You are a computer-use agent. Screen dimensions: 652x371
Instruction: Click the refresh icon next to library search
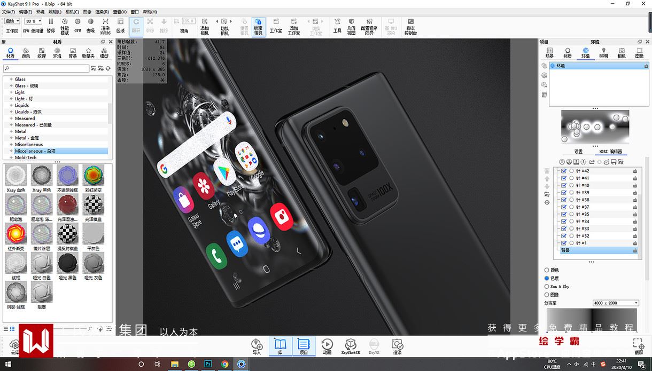(108, 68)
